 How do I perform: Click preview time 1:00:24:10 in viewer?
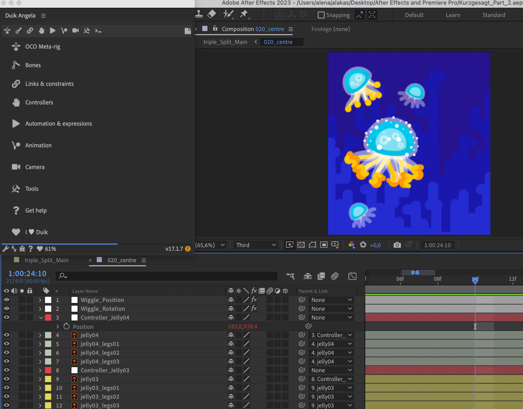438,245
